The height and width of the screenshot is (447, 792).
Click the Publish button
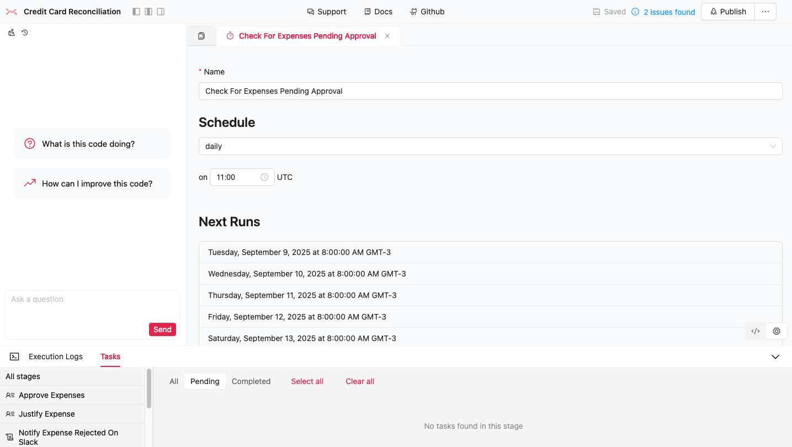pos(727,12)
